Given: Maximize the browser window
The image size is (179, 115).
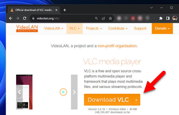Looking at the screenshot, I should [x=172, y=8].
